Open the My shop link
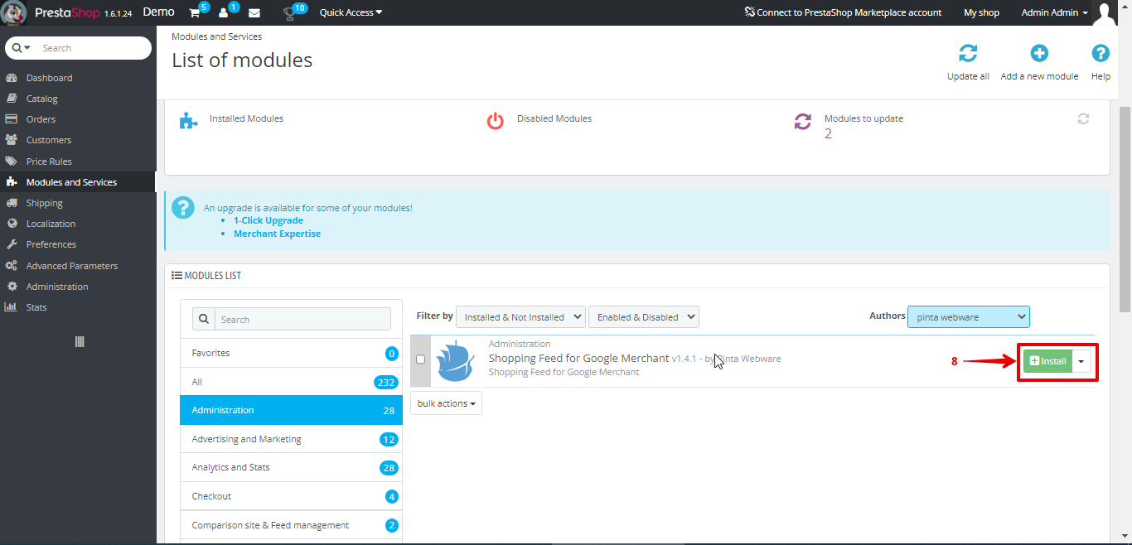1132x545 pixels. coord(981,12)
